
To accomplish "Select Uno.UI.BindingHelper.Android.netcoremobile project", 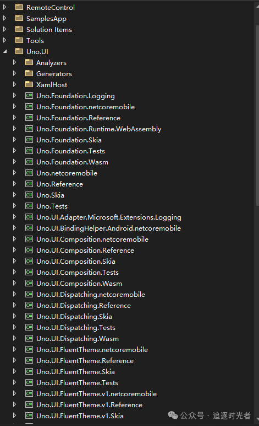I will click(x=108, y=228).
